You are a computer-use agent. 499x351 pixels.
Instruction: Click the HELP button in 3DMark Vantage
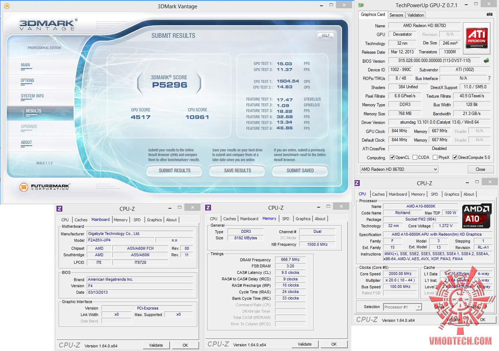325,35
